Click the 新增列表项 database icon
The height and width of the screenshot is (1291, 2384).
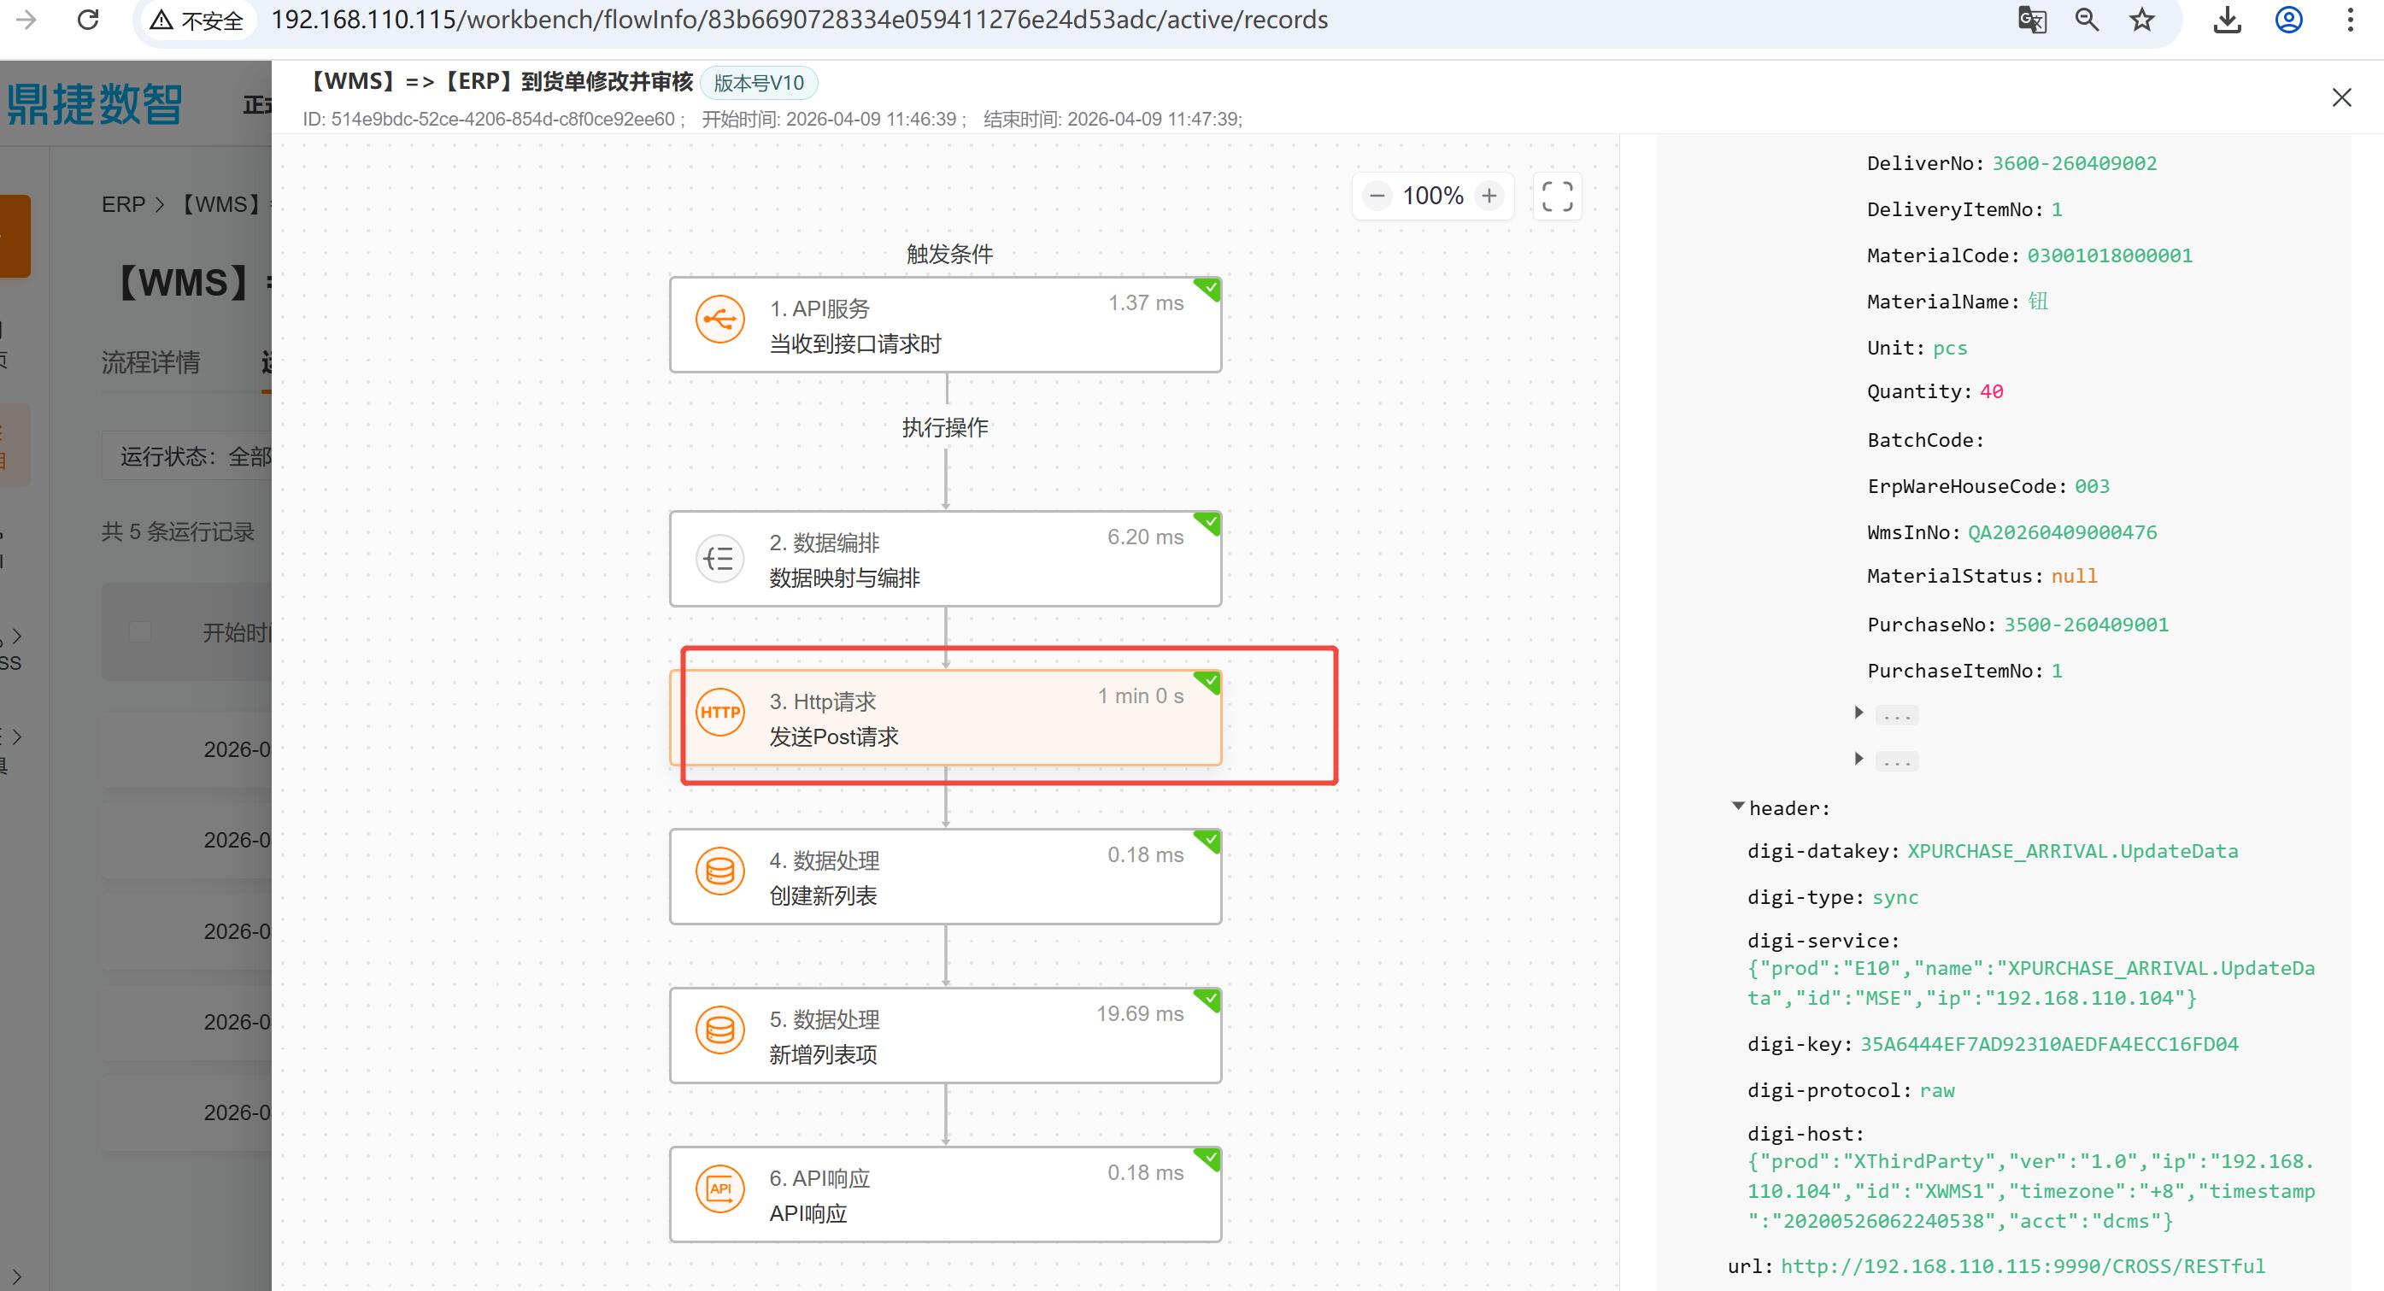point(720,1030)
